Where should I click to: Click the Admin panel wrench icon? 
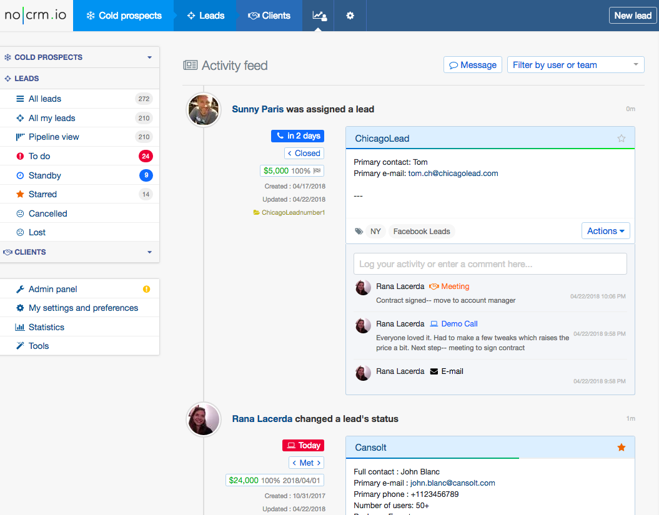20,289
